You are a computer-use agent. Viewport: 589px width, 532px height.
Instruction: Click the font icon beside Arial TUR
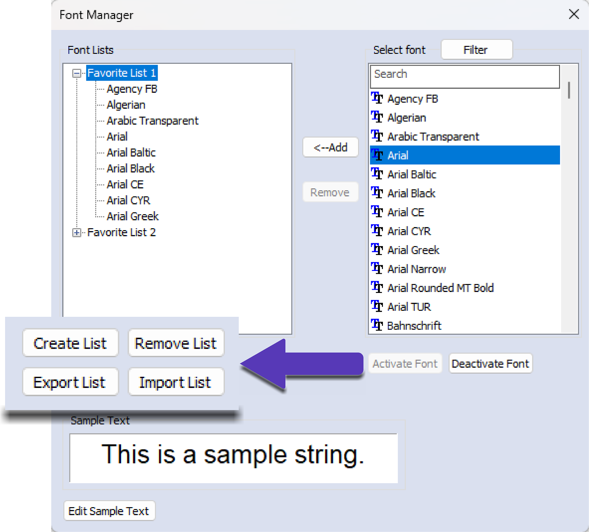(x=377, y=307)
